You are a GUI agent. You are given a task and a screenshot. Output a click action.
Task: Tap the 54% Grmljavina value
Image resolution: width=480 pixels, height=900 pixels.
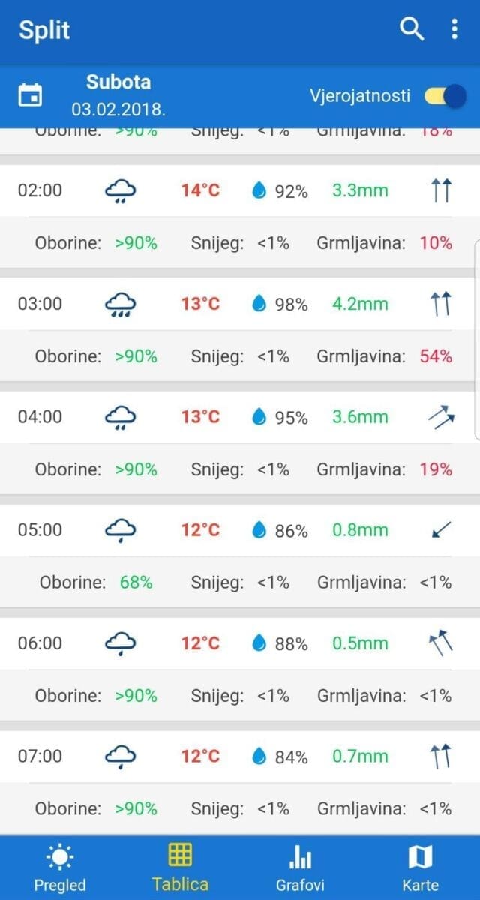tap(436, 356)
